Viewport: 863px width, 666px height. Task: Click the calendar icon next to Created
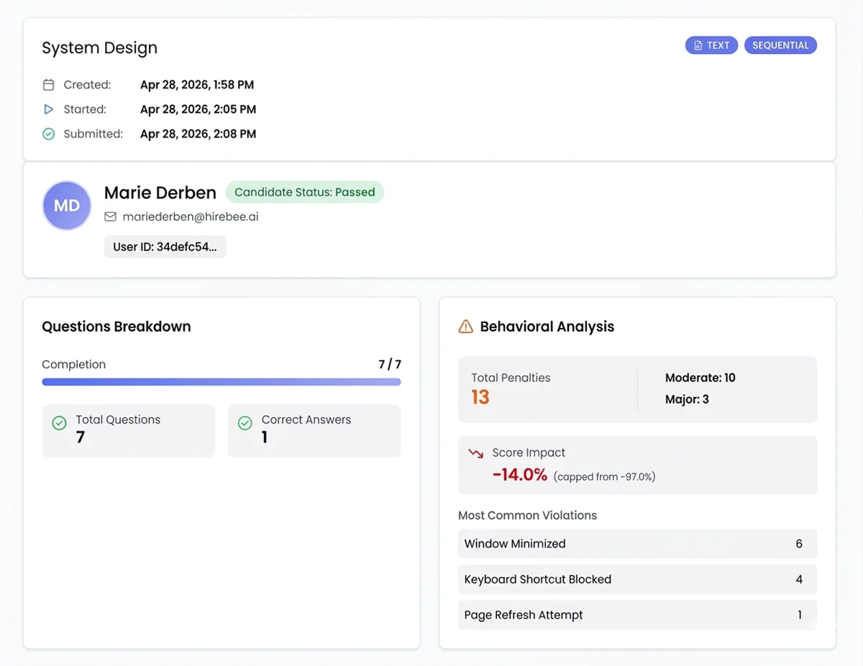pyautogui.click(x=49, y=85)
